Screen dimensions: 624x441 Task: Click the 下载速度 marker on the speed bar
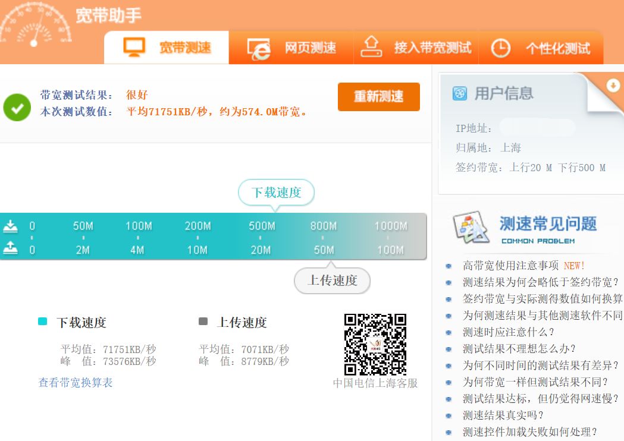click(x=275, y=193)
